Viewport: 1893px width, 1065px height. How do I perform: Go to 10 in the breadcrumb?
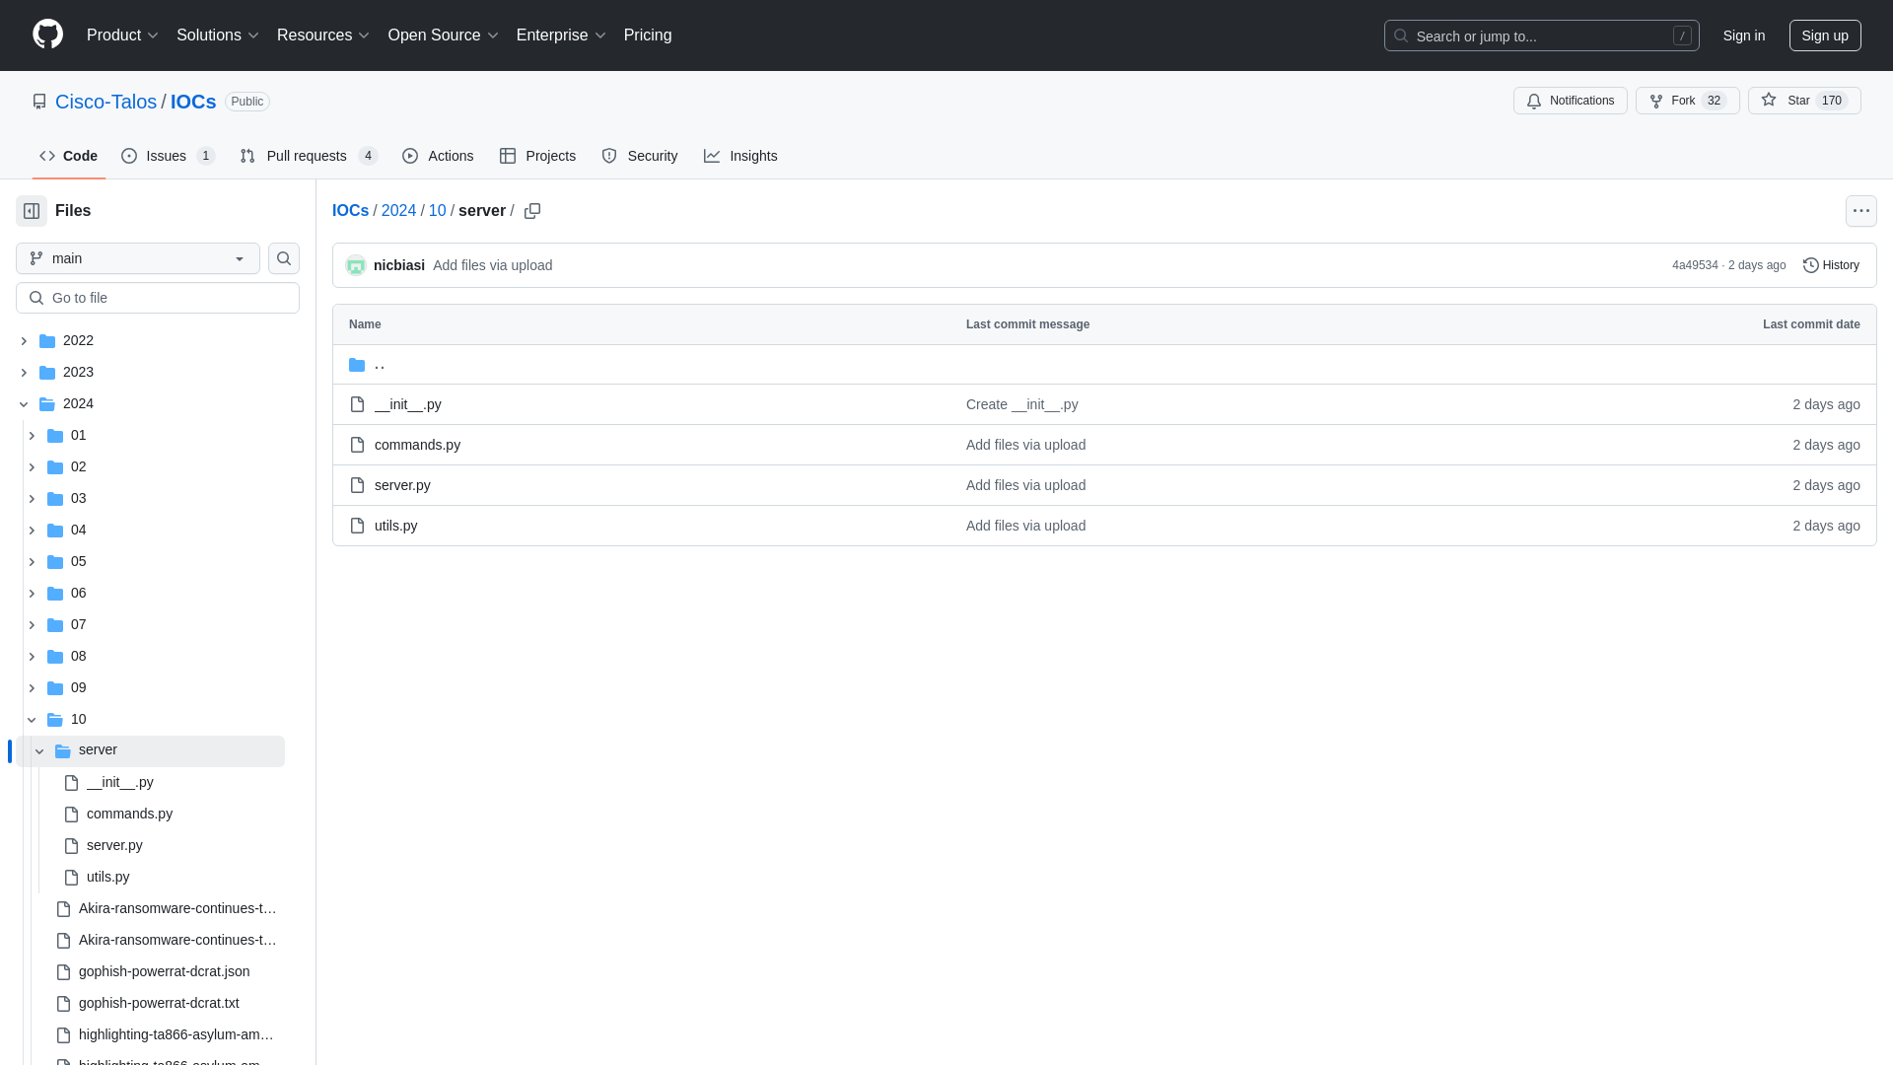pos(437,211)
